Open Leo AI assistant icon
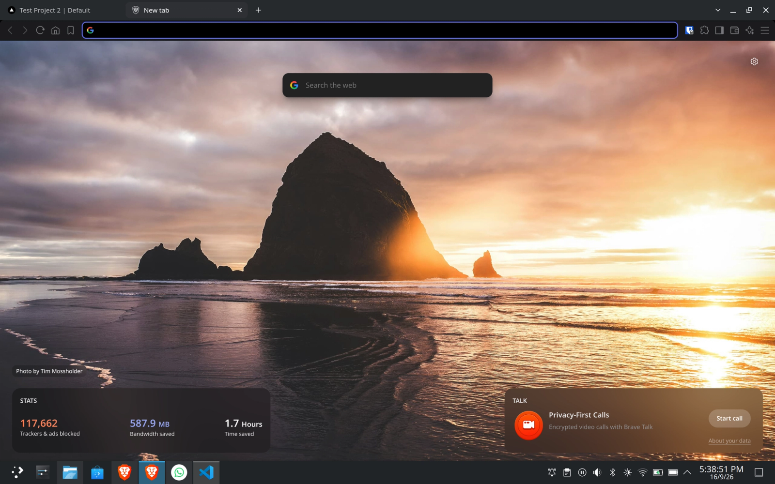The image size is (775, 484). click(750, 30)
